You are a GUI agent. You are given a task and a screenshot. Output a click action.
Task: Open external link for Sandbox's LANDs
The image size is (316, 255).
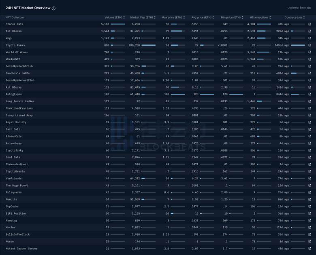(x=310, y=73)
